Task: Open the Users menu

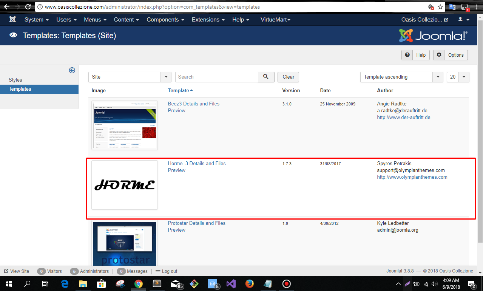Action: click(x=66, y=20)
